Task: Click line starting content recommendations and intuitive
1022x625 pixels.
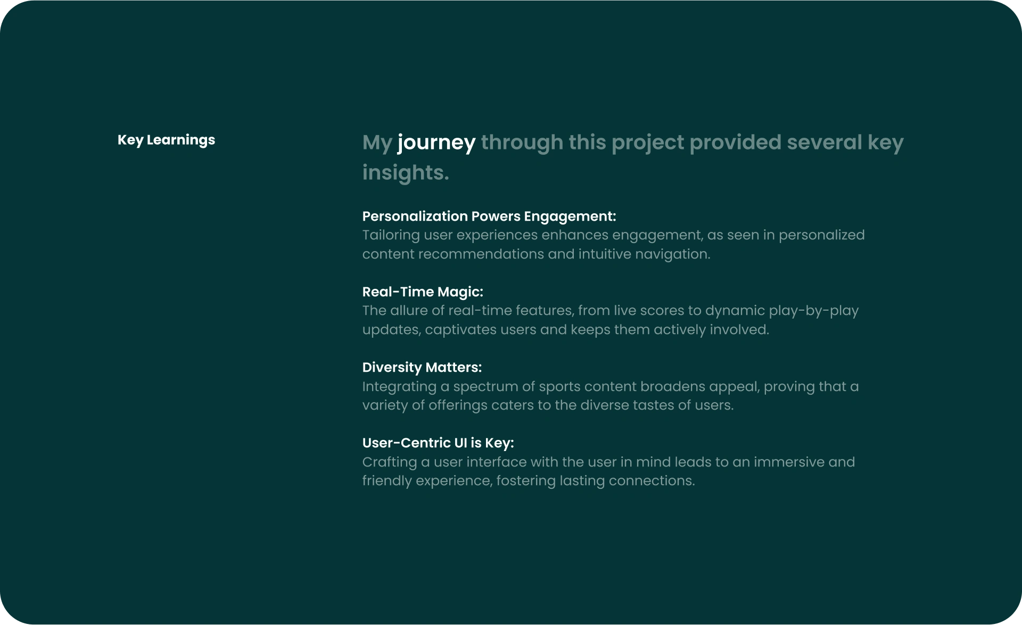Action: (536, 254)
